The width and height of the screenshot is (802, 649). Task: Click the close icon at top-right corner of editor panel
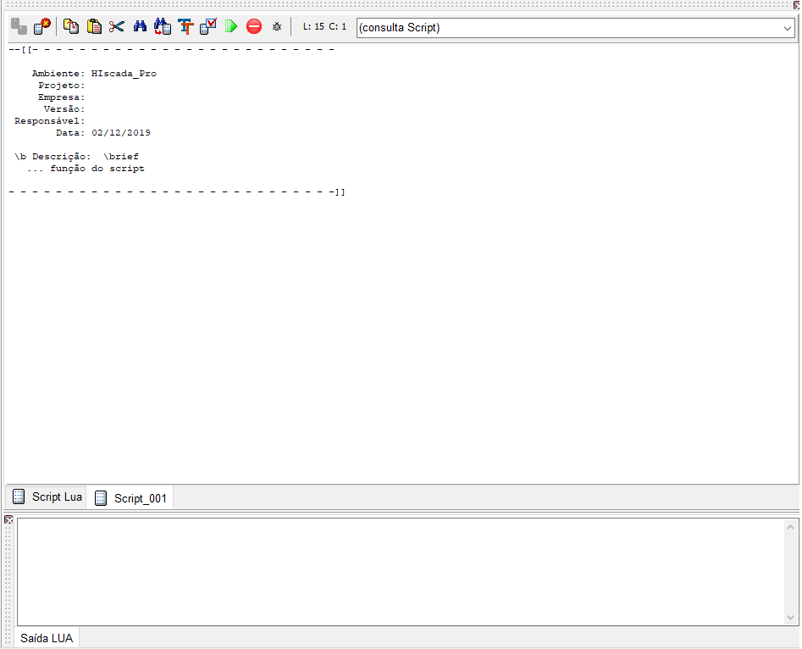(796, 4)
